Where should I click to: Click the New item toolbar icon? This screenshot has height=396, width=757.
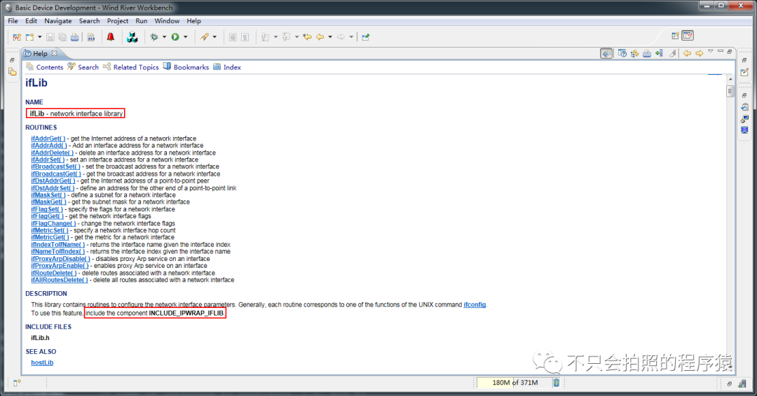30,37
